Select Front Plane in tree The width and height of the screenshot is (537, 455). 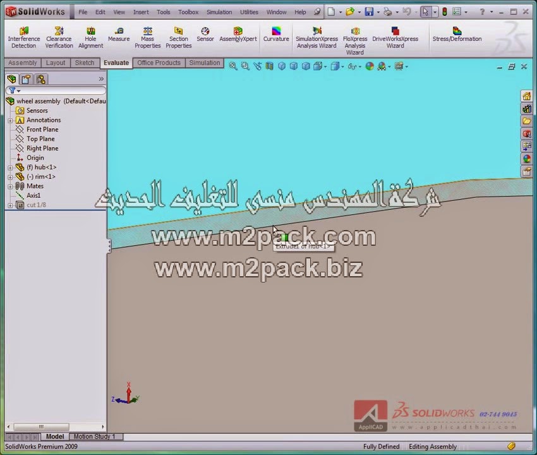click(x=42, y=130)
